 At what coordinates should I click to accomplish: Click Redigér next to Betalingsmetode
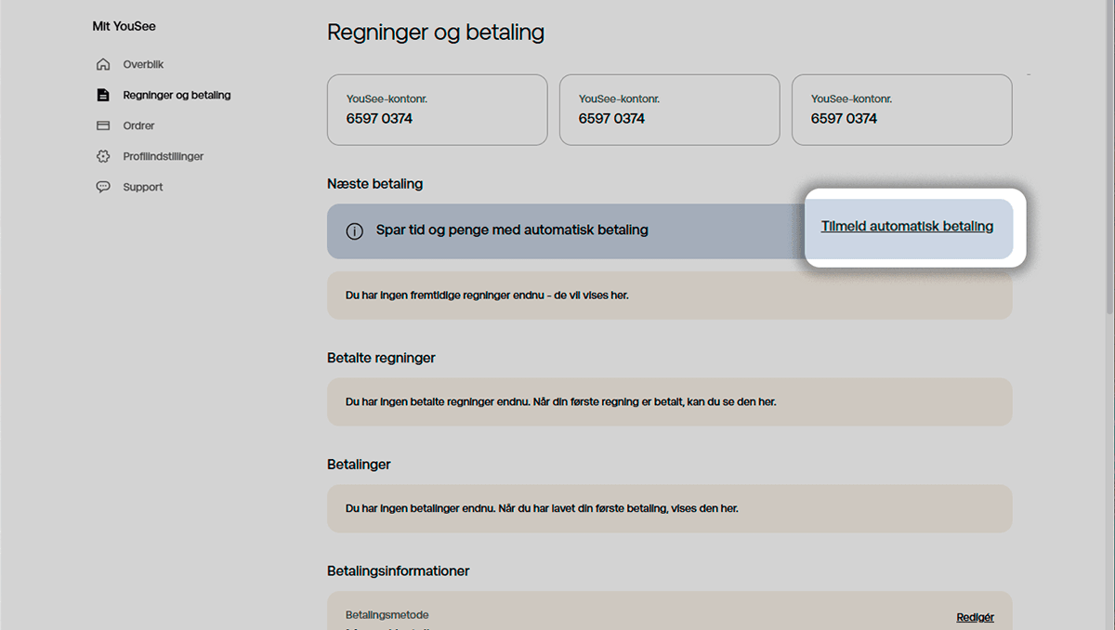[975, 616]
